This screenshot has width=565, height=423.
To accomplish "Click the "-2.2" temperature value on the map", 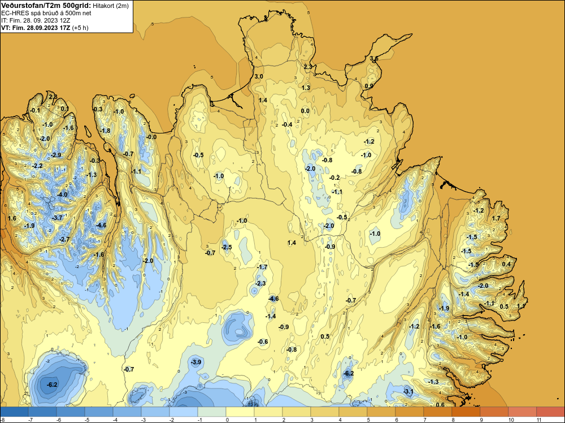I will coord(37,166).
